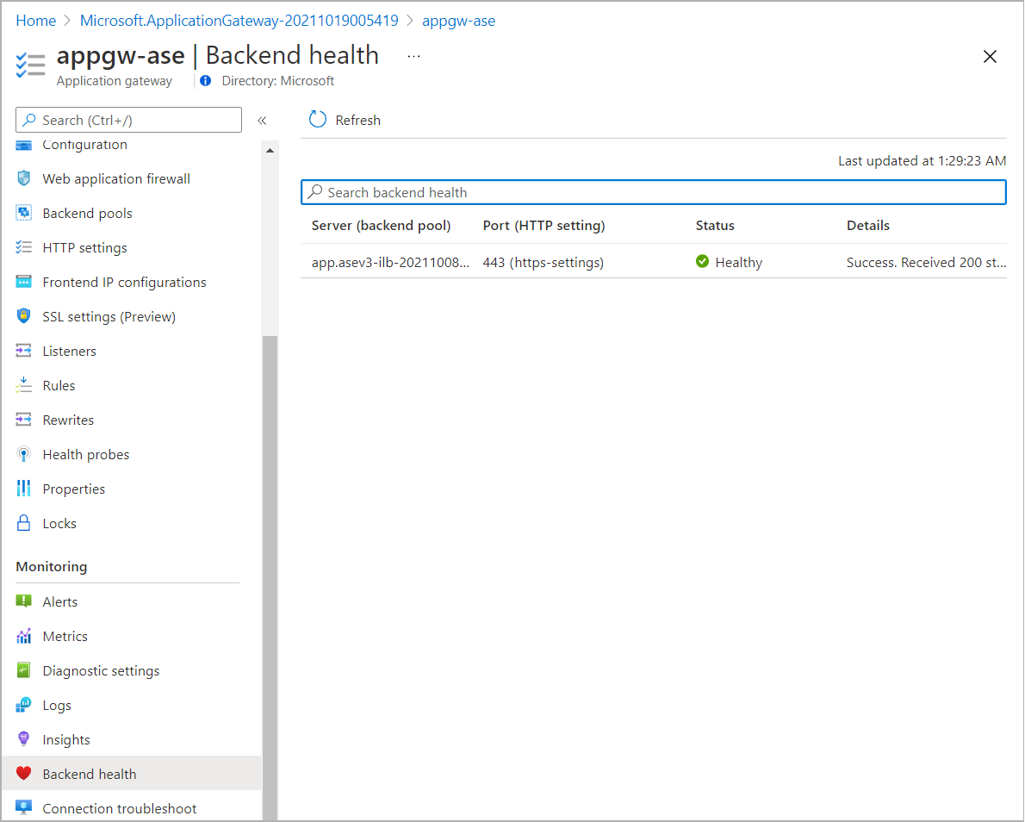
Task: Click the Backend pools shield icon
Action: click(x=23, y=213)
